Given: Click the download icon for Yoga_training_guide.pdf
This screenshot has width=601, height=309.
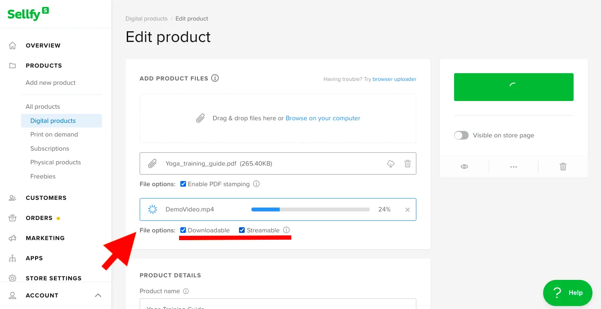Looking at the screenshot, I should click(x=391, y=163).
